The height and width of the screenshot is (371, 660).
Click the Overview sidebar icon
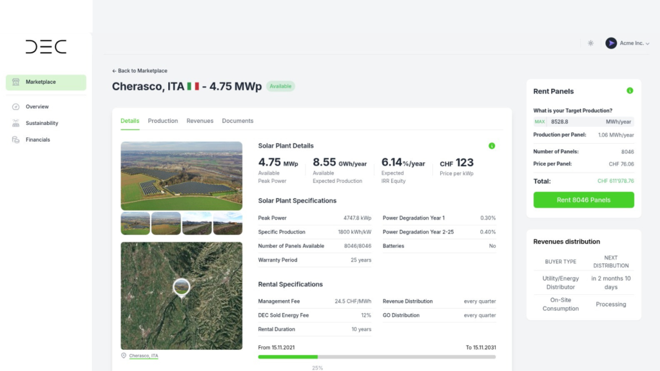click(16, 107)
